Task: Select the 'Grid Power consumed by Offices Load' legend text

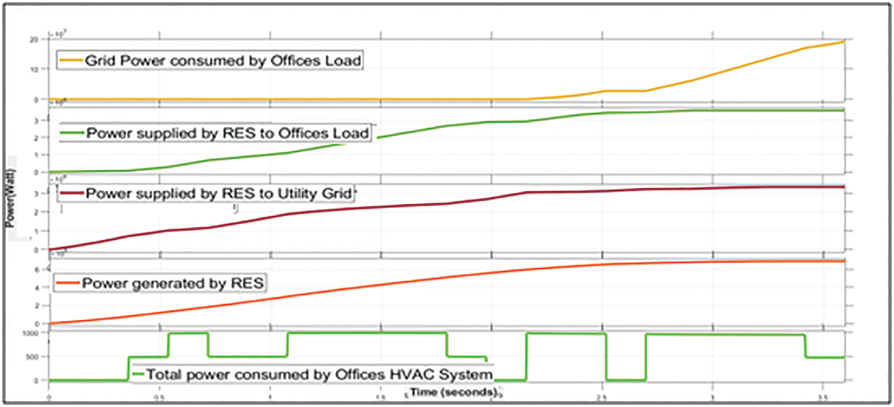Action: pos(223,61)
